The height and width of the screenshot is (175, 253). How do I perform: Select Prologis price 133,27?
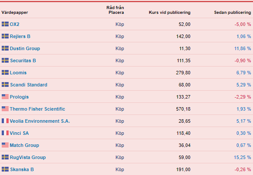tap(183, 97)
